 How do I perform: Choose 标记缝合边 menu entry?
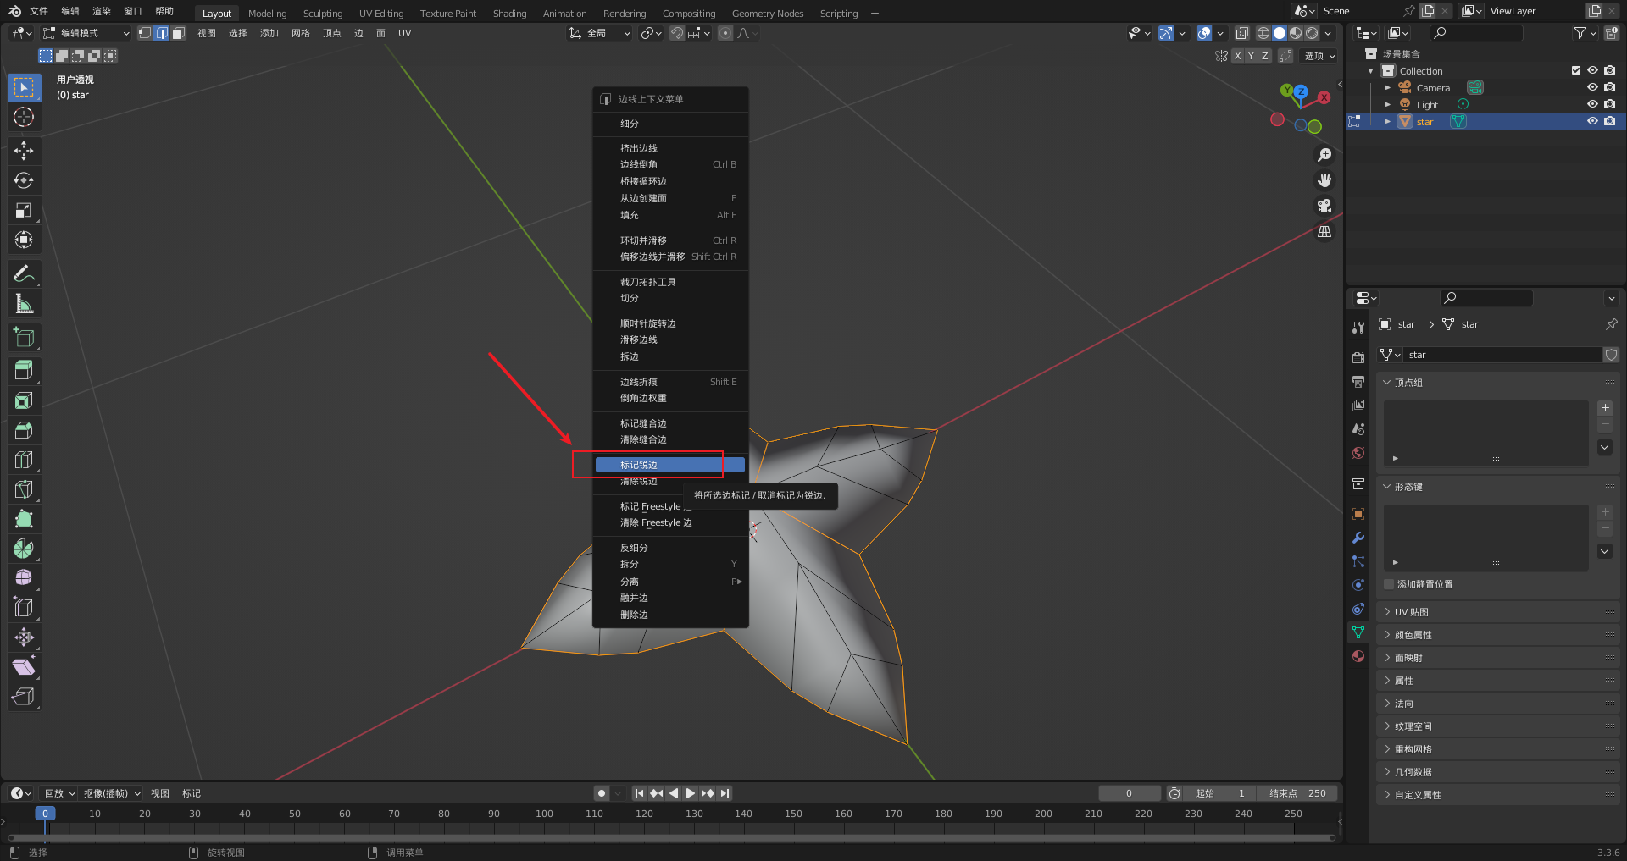669,423
